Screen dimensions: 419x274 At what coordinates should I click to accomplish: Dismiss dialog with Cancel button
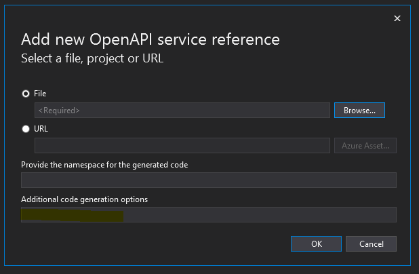click(371, 243)
